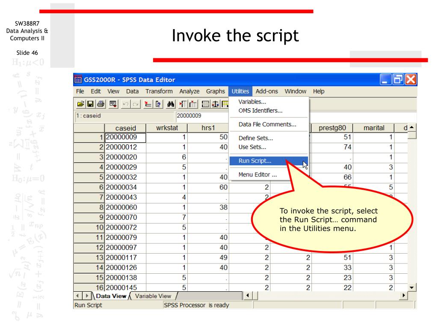Open the Edit menu
Screen dimensions: 438x329
coord(95,91)
